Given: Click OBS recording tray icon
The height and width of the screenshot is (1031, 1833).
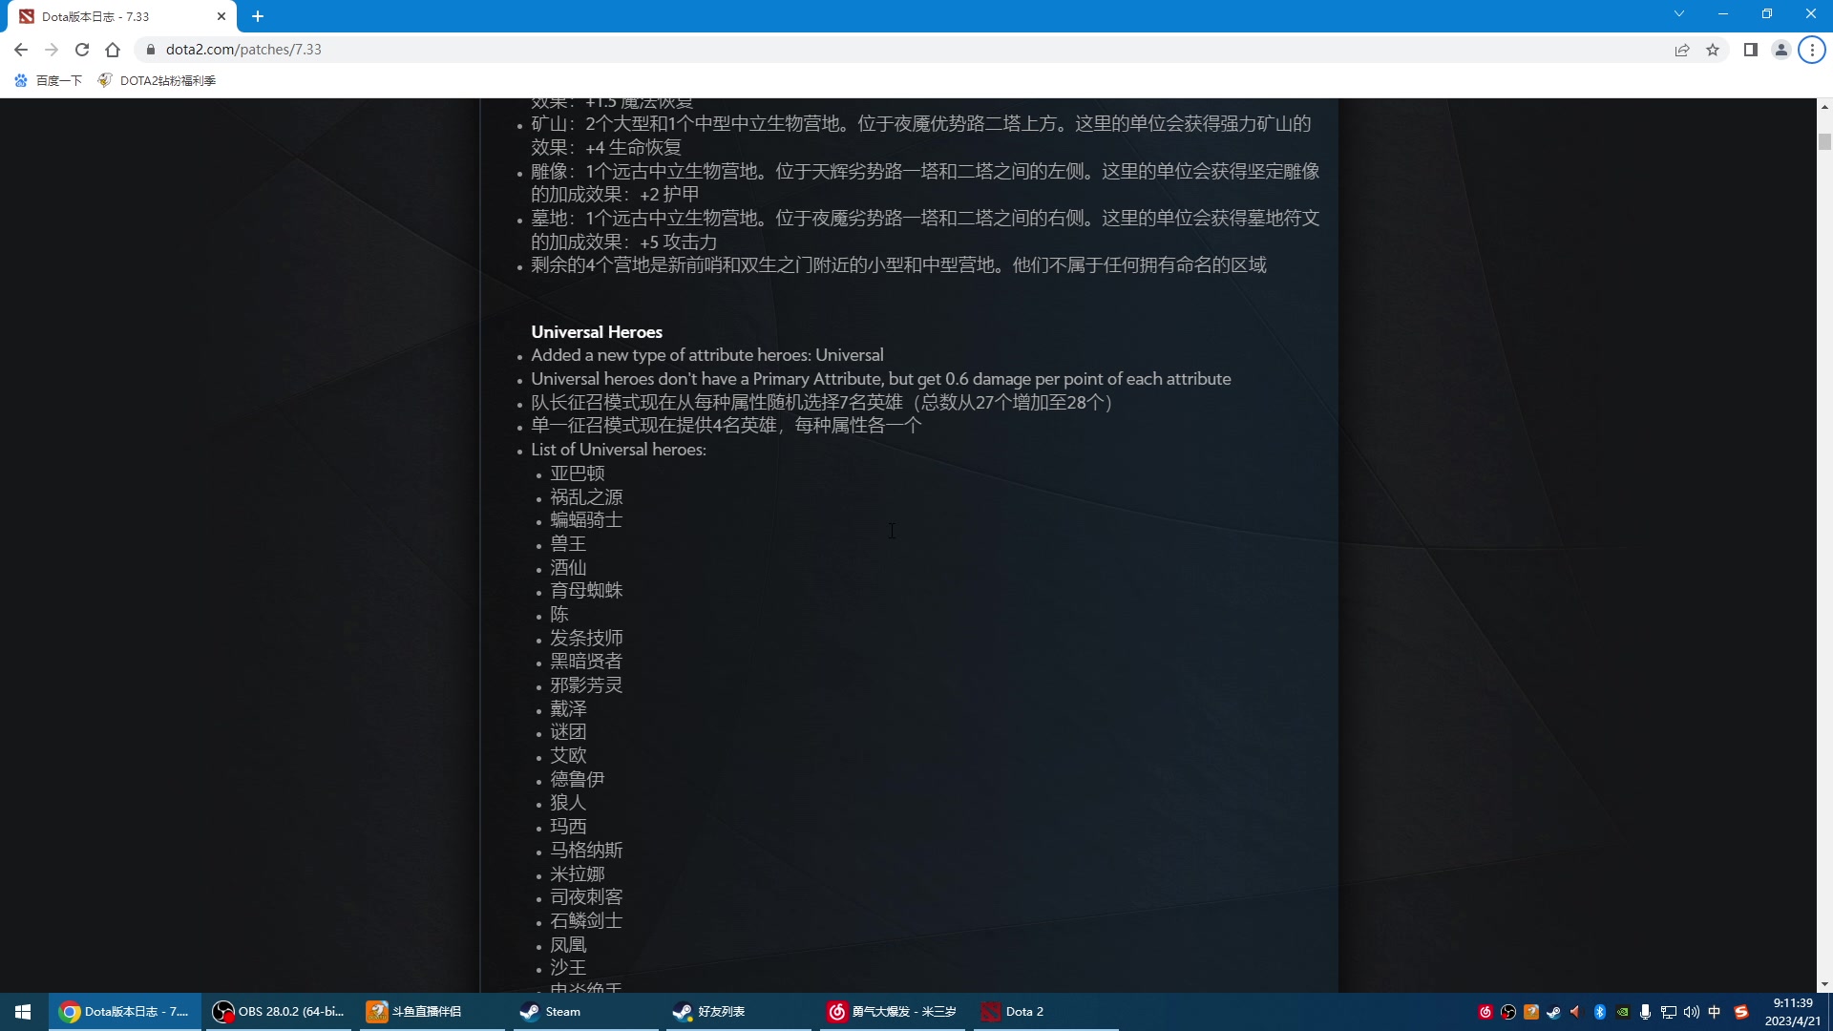Looking at the screenshot, I should pos(1508,1012).
